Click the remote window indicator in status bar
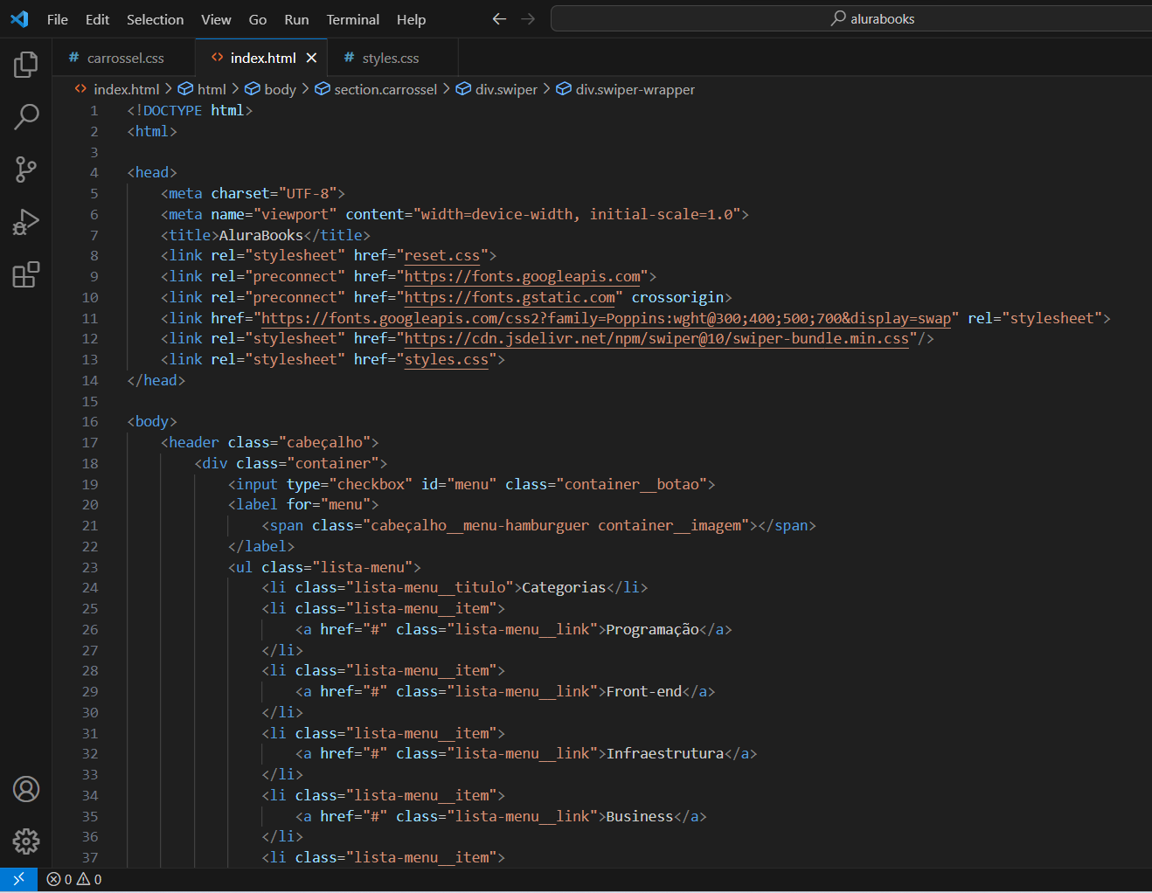This screenshot has width=1152, height=893. [x=18, y=879]
